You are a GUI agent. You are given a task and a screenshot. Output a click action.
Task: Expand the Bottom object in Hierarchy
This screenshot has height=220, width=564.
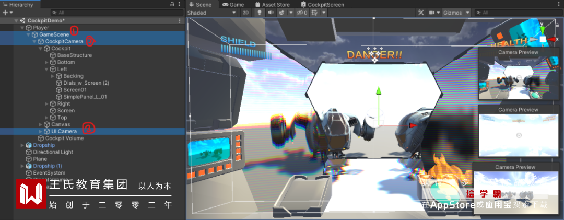(46, 62)
